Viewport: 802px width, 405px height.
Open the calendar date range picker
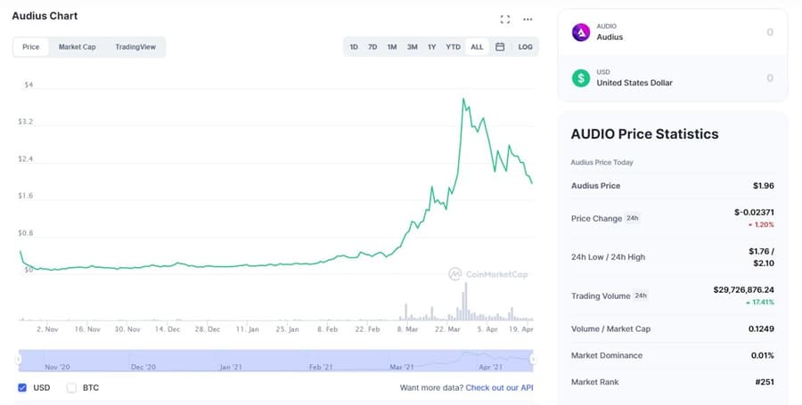click(x=500, y=47)
